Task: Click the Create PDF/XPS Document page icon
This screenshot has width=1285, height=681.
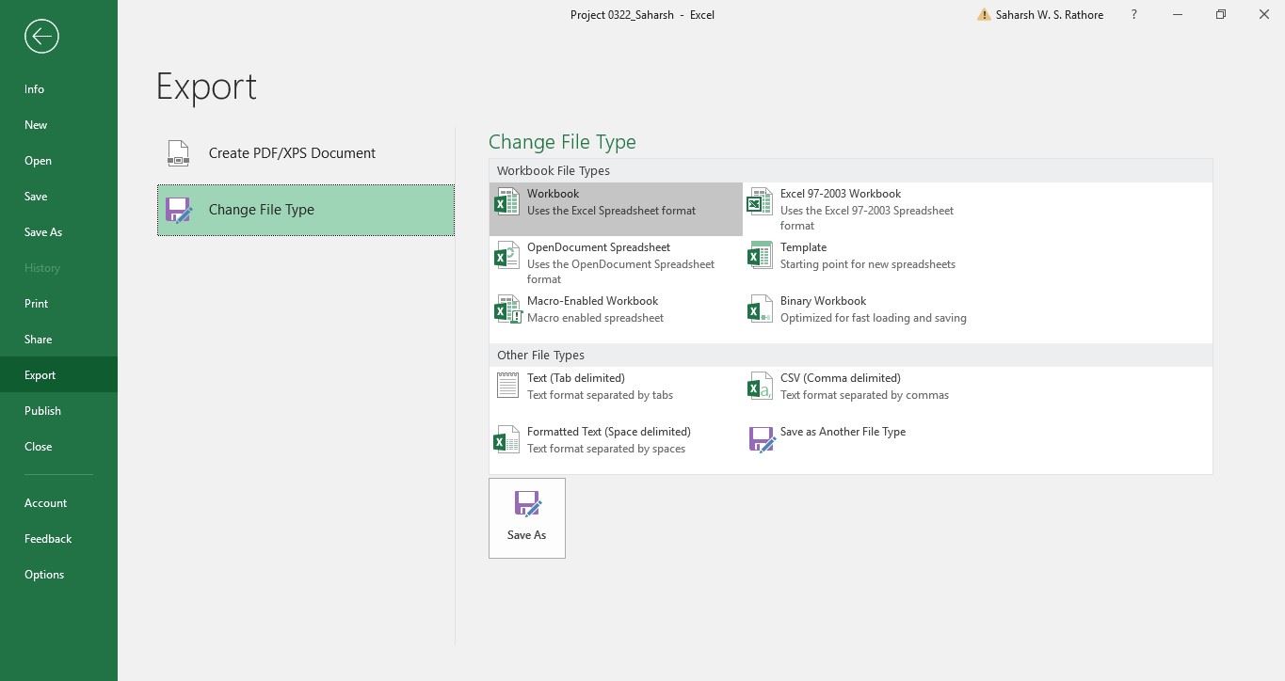Action: click(178, 153)
